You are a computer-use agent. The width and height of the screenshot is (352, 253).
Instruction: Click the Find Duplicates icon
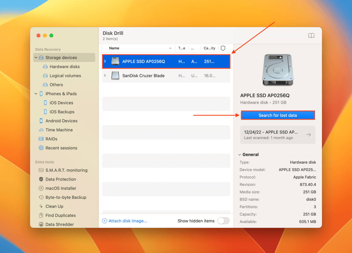41,215
